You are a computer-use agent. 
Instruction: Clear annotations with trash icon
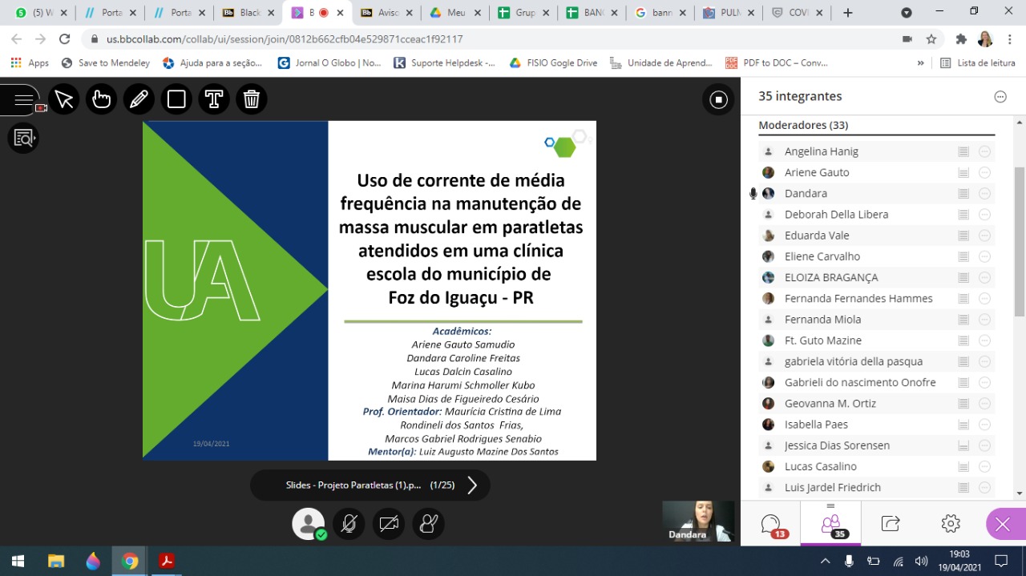pyautogui.click(x=252, y=99)
